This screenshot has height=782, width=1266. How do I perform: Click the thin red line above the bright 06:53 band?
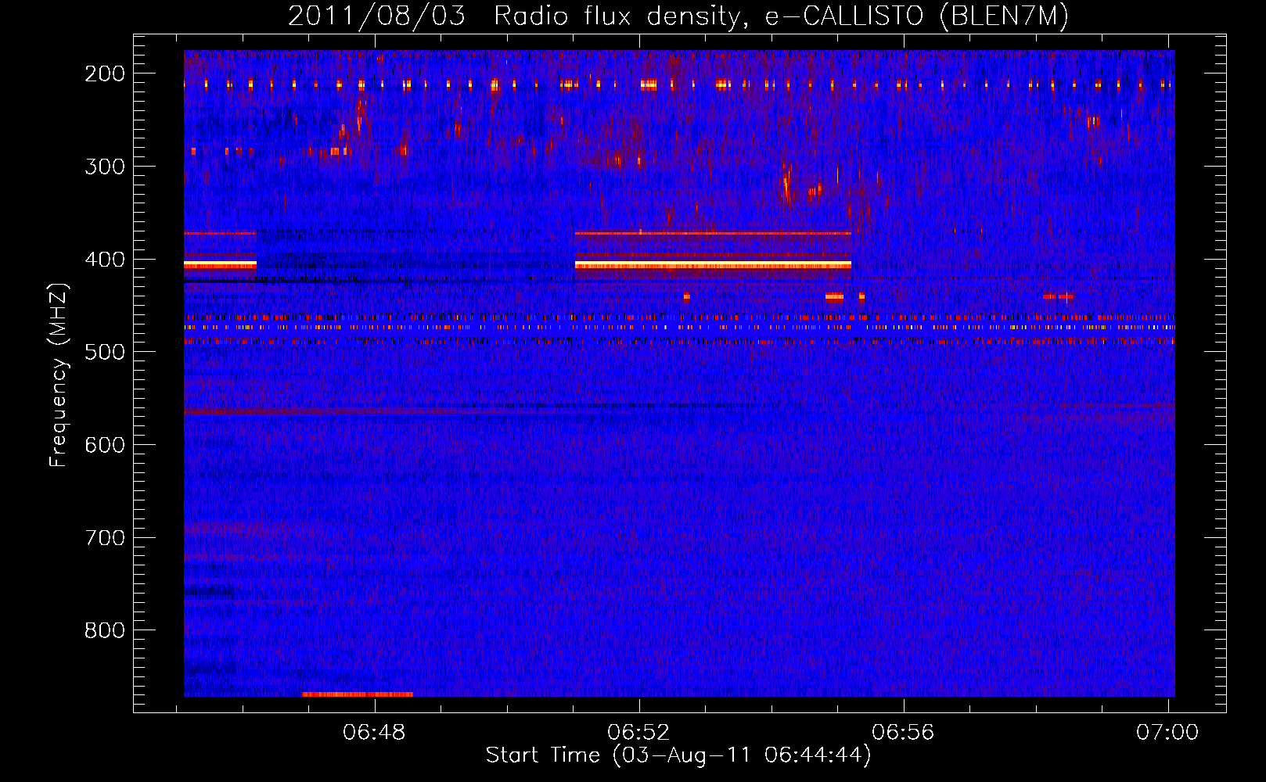pyautogui.click(x=713, y=233)
